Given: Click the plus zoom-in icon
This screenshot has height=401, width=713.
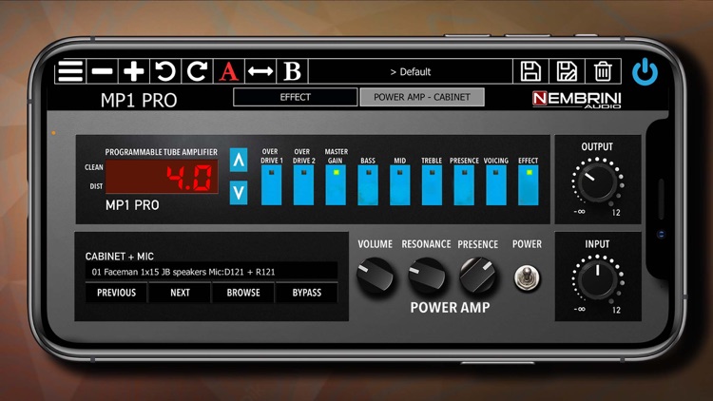Looking at the screenshot, I should [134, 71].
